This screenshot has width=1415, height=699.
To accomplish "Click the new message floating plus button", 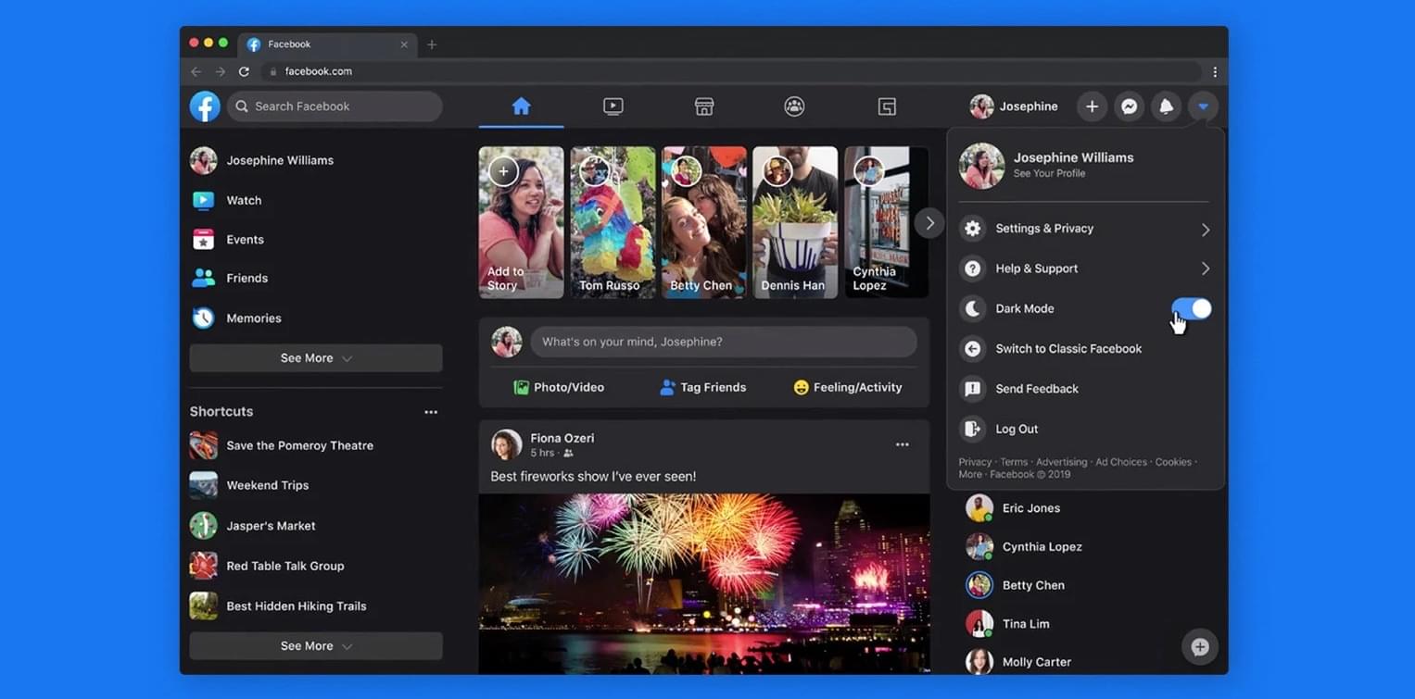I will point(1199,647).
